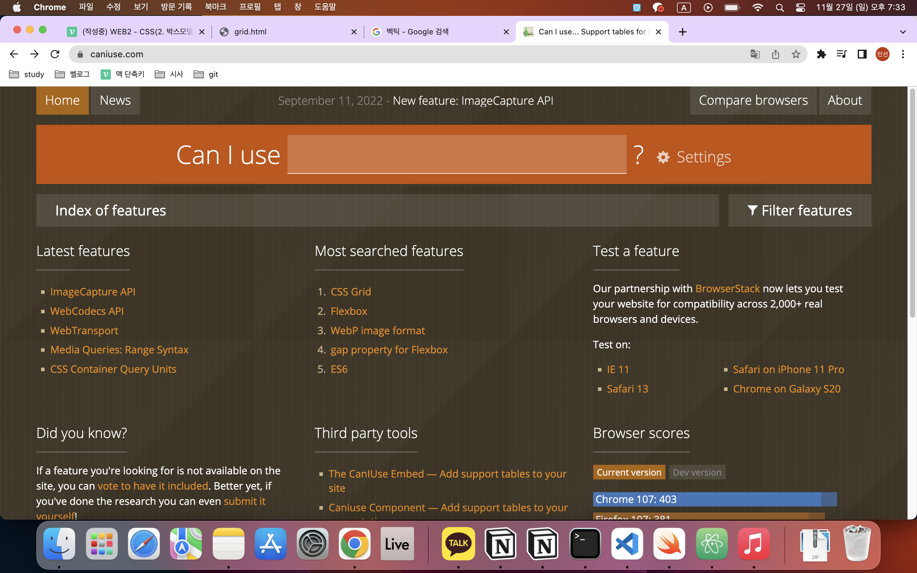Click the Wi-Fi icon in menu bar
This screenshot has height=573, width=917.
coord(757,8)
